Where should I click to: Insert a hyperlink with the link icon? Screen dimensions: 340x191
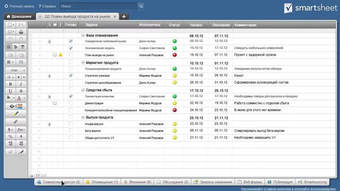point(15,121)
